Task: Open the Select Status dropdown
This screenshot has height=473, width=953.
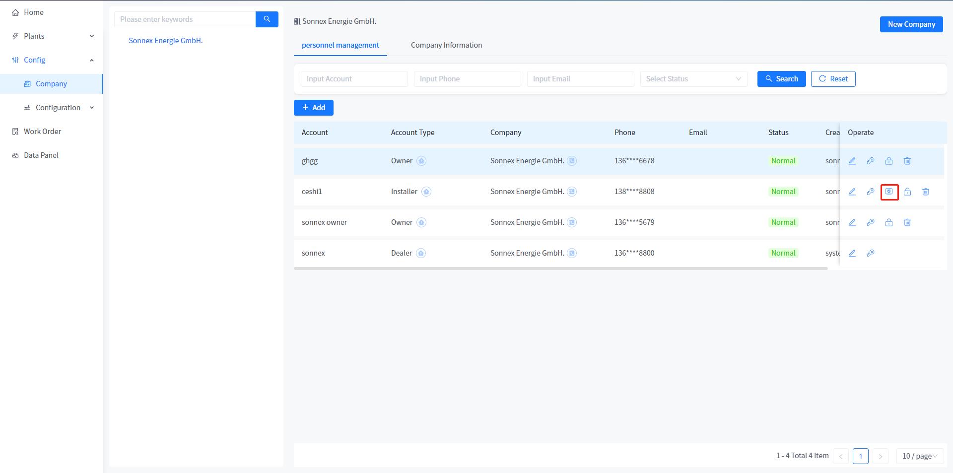Action: (693, 79)
